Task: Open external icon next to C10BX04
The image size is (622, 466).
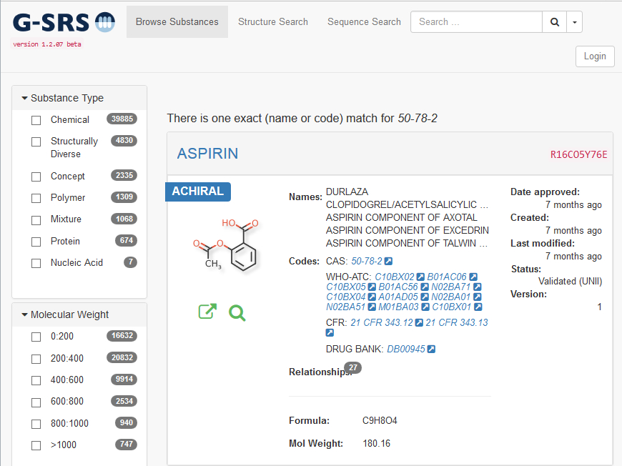Action: click(x=372, y=297)
